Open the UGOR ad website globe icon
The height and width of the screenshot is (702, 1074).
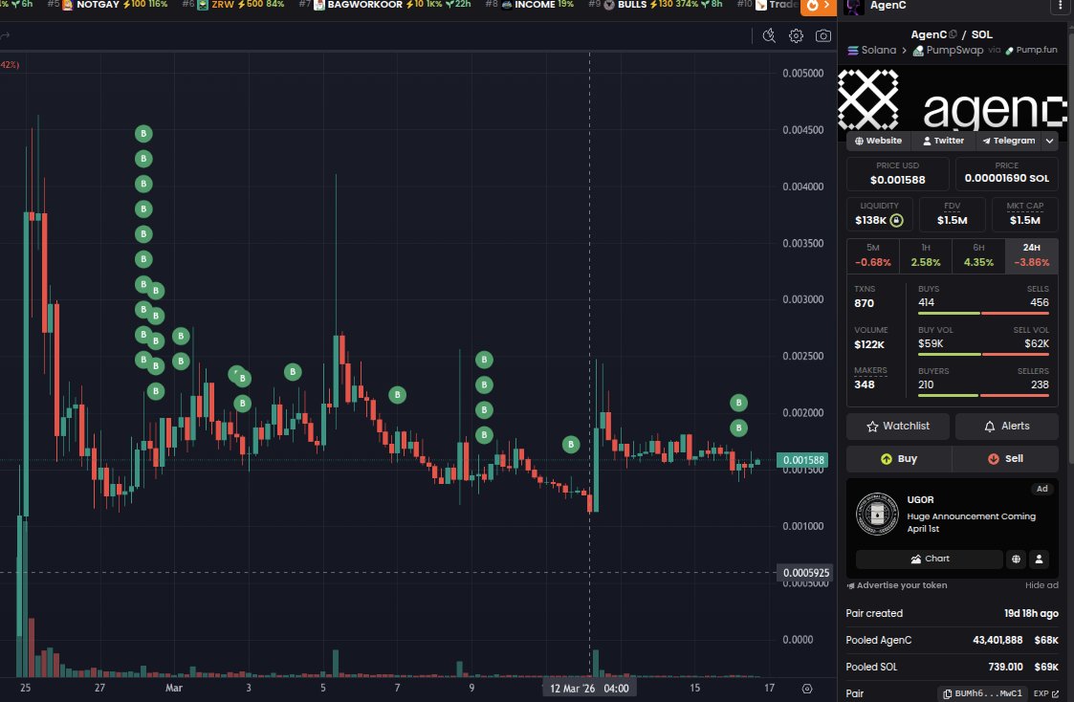tap(1016, 559)
